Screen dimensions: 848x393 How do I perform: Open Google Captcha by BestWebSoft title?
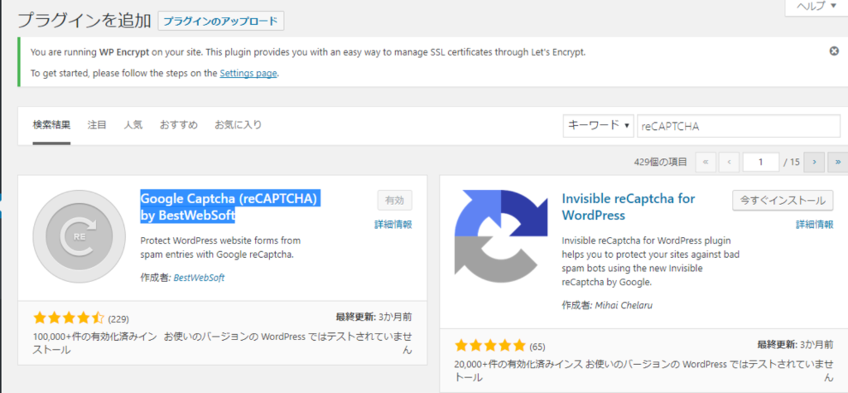click(229, 206)
